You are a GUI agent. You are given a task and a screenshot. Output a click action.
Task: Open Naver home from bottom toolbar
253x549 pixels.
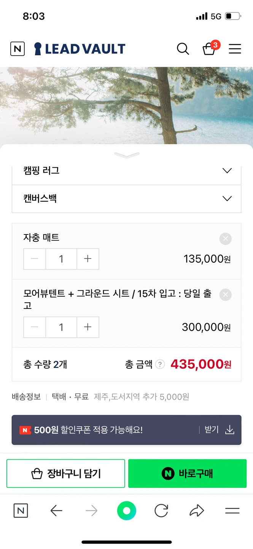coord(21,511)
